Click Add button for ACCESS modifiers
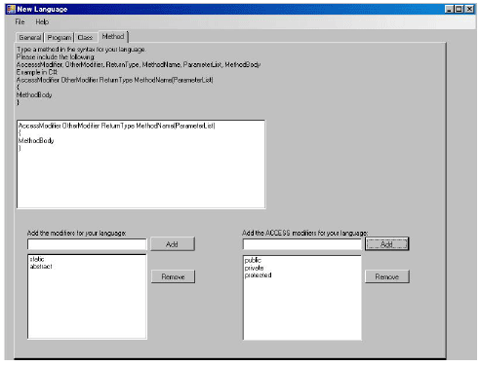The height and width of the screenshot is (366, 481). click(x=387, y=244)
